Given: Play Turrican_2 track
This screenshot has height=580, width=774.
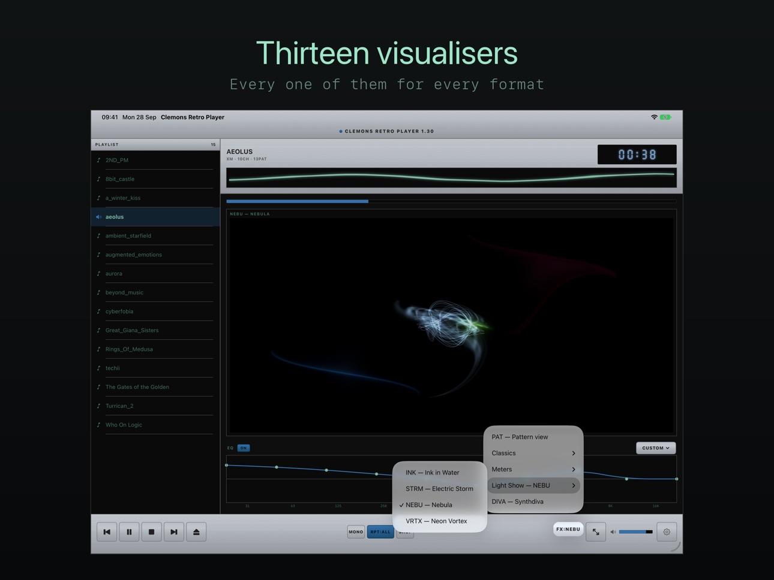Looking at the screenshot, I should tap(155, 406).
